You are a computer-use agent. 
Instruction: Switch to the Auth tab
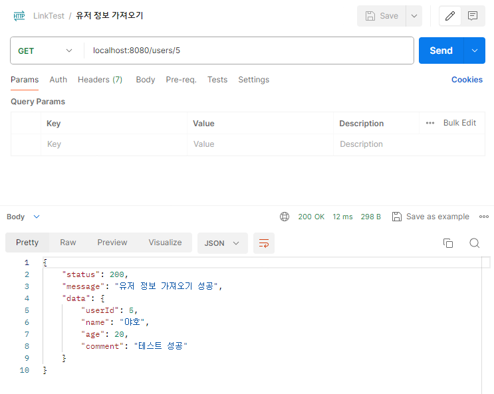pyautogui.click(x=59, y=80)
